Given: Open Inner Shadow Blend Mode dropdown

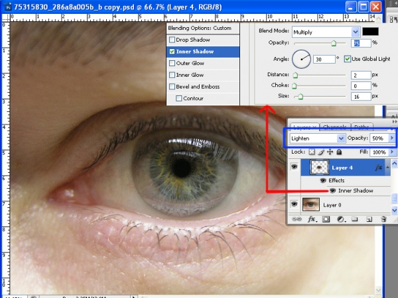Looking at the screenshot, I should [x=356, y=32].
